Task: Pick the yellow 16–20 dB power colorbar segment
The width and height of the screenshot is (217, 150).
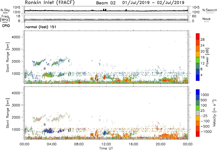Action: click(x=198, y=54)
